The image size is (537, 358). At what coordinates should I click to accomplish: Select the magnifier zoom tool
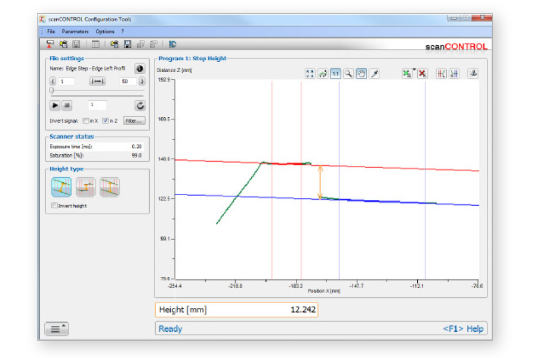click(x=348, y=73)
